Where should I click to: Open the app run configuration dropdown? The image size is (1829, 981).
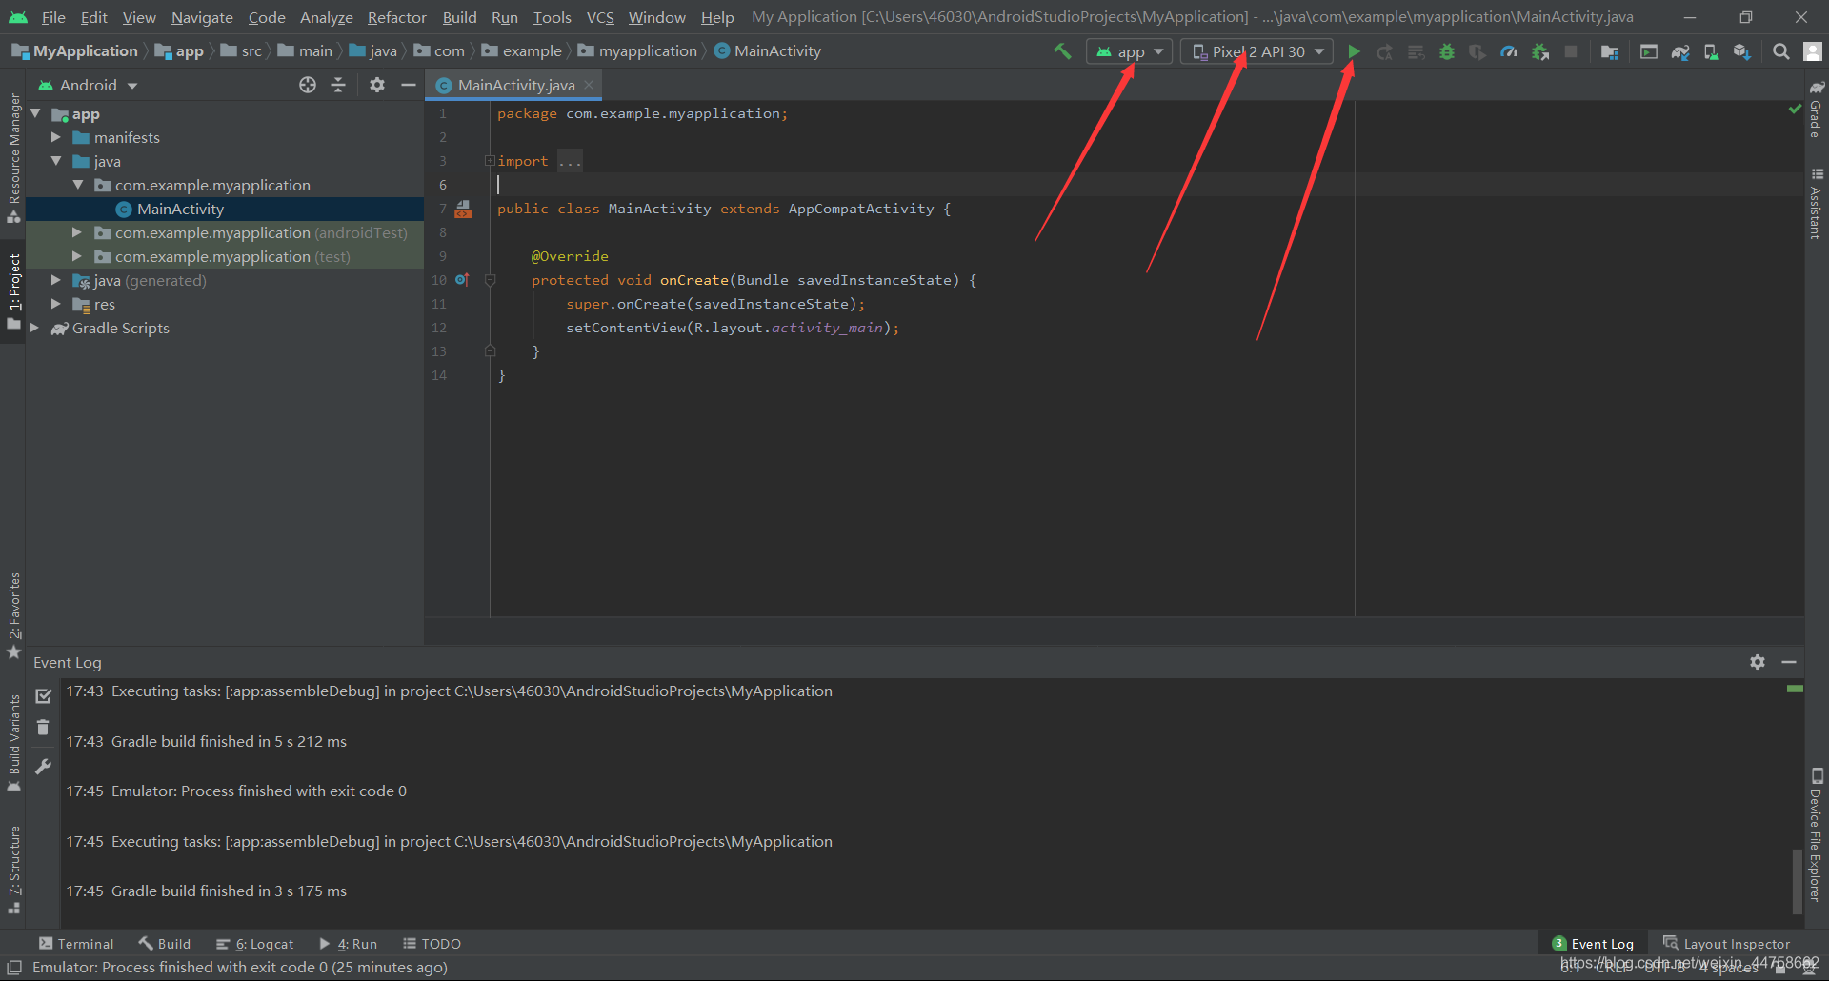point(1129,51)
